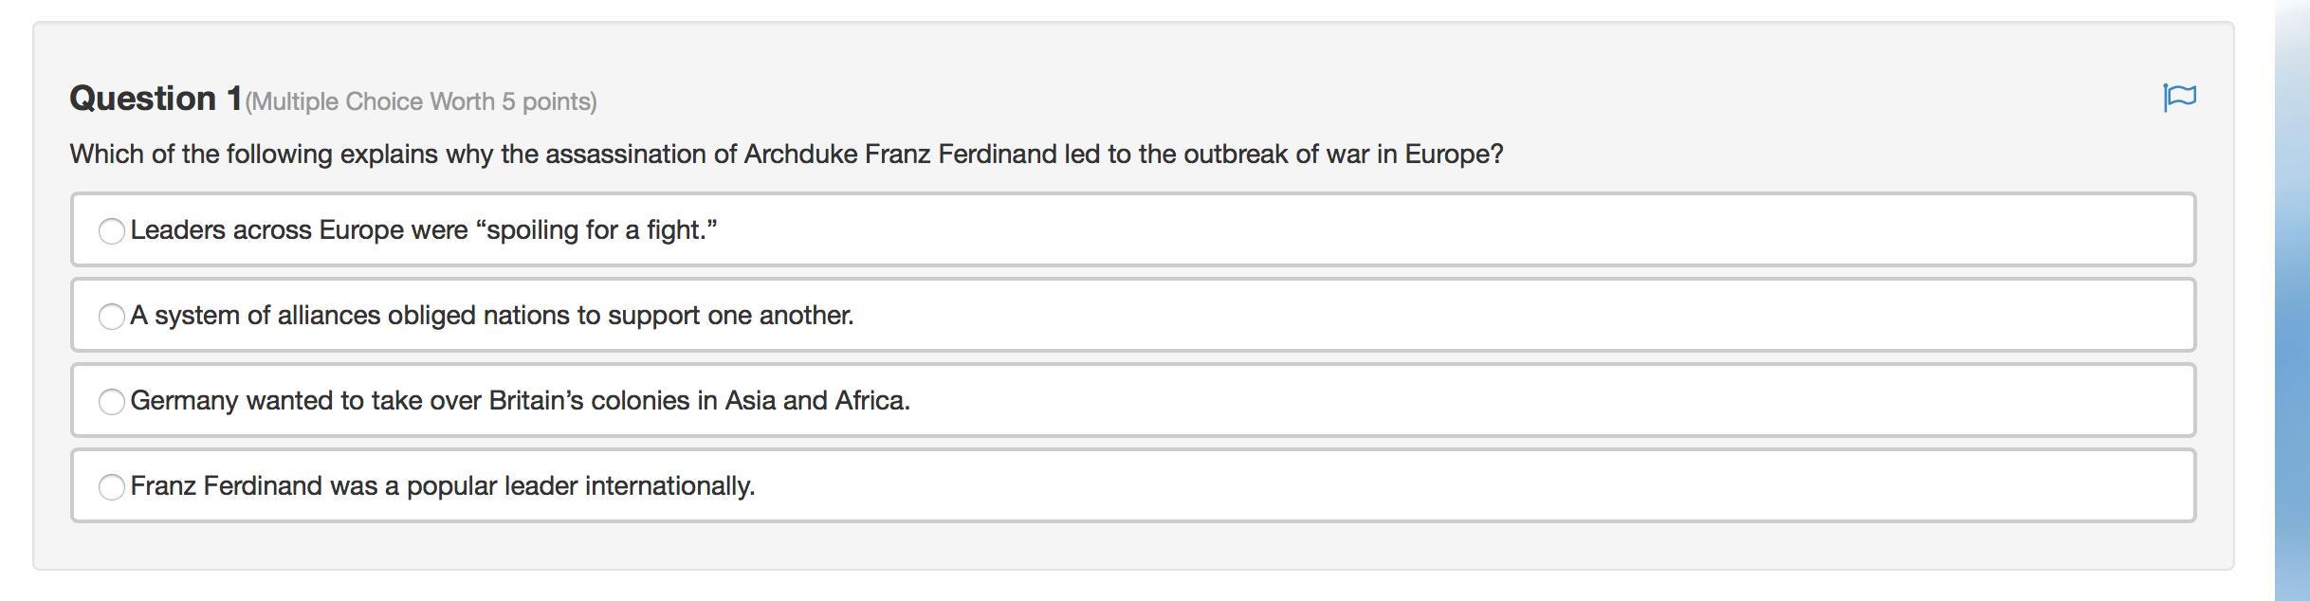Choose the system of alliances radio button
This screenshot has width=2310, height=601.
[112, 317]
